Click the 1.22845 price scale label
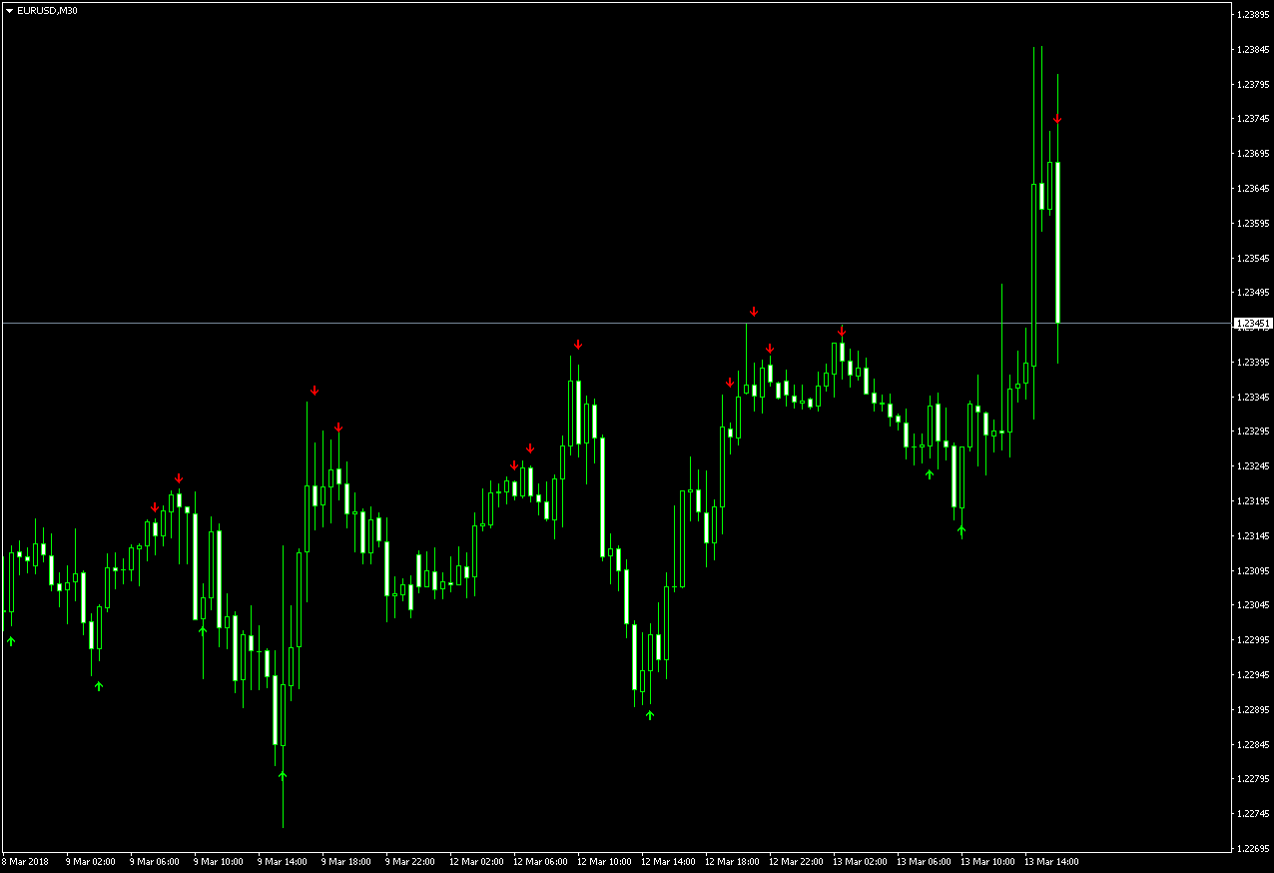The width and height of the screenshot is (1274, 873). point(1254,745)
